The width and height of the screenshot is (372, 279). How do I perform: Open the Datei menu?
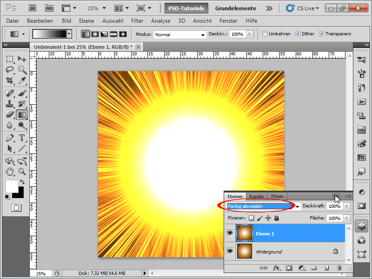tap(13, 21)
